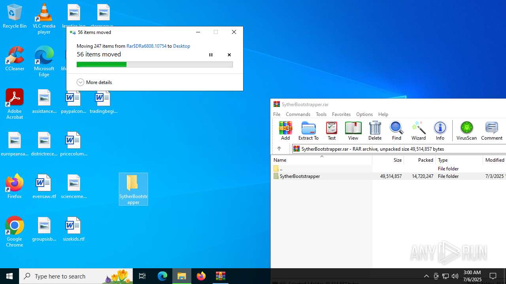Open the notification center
Image resolution: width=506 pixels, height=284 pixels.
493,276
